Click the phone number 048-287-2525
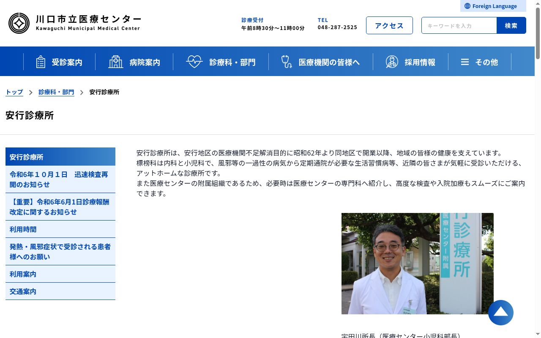Viewport: 541px width, 338px height. pyautogui.click(x=337, y=27)
